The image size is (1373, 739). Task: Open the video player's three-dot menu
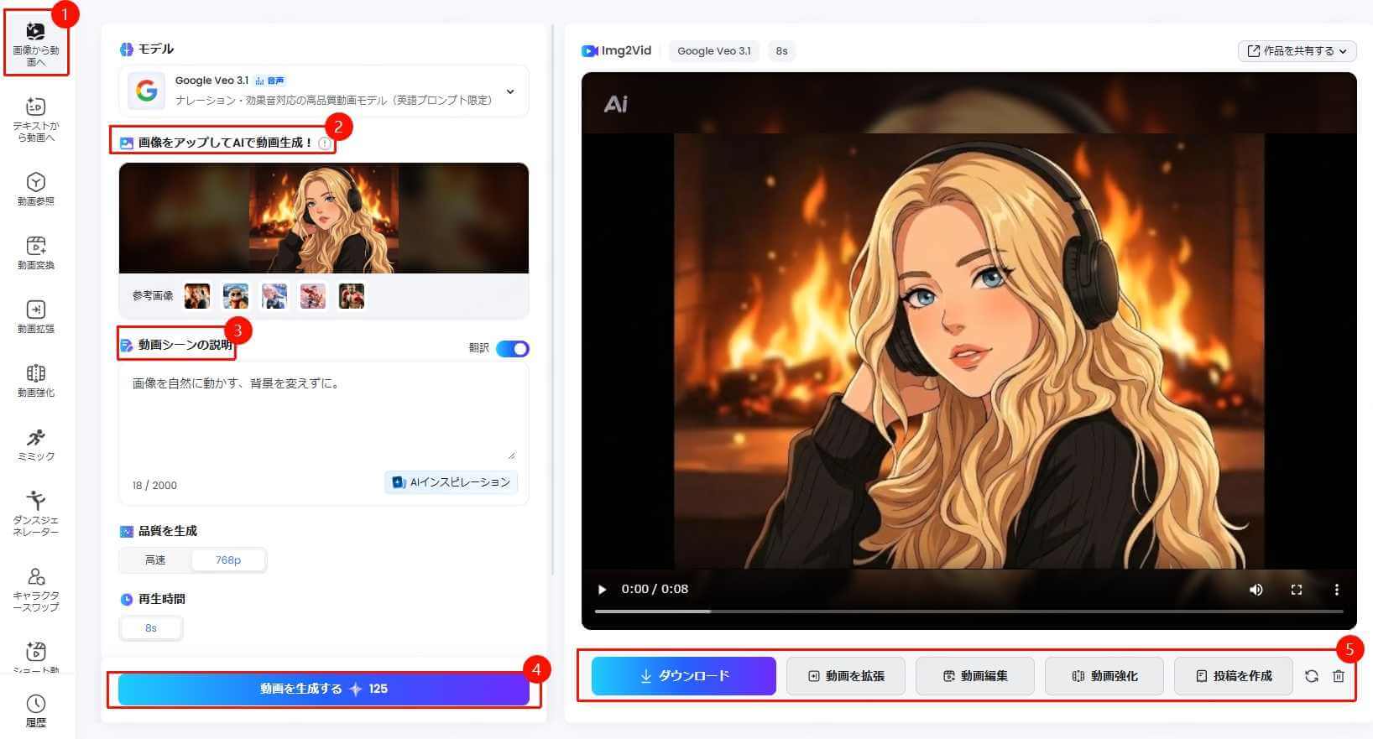[x=1336, y=590]
